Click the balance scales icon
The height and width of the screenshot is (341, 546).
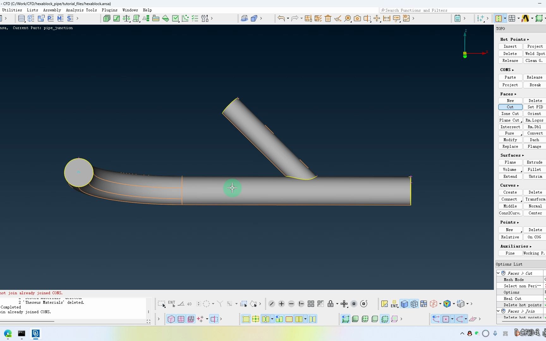click(126, 18)
